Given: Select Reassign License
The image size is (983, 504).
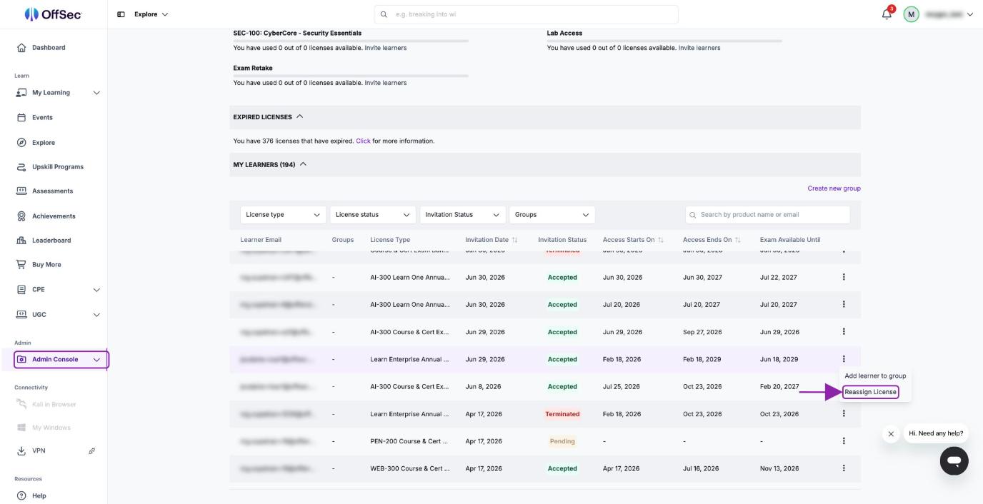Looking at the screenshot, I should tap(870, 392).
